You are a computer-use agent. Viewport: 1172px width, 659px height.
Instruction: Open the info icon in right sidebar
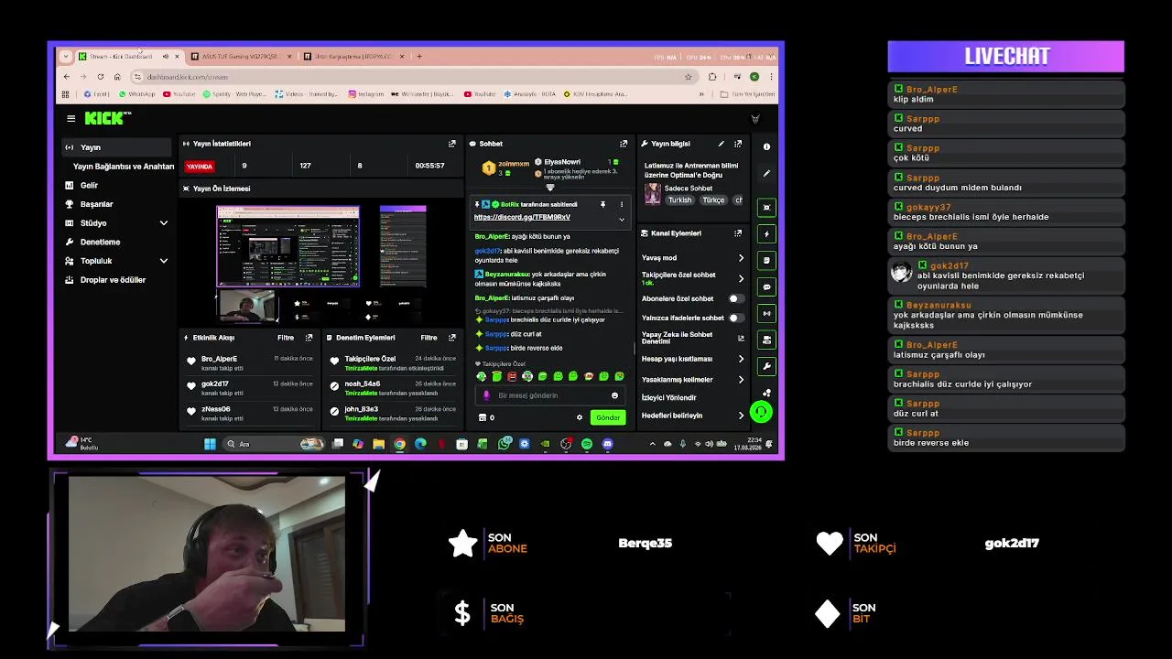(766, 146)
